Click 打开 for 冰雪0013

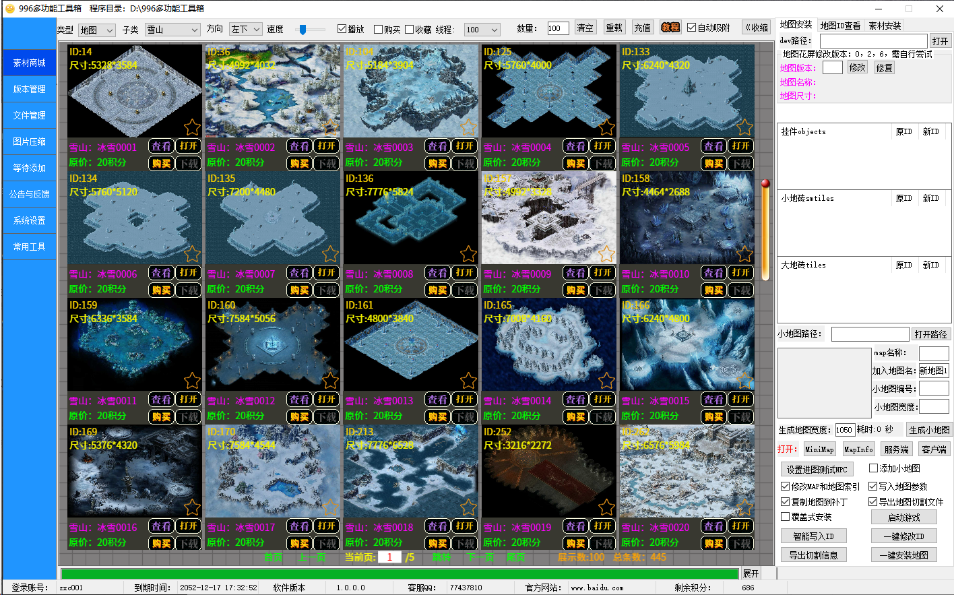[x=465, y=399]
